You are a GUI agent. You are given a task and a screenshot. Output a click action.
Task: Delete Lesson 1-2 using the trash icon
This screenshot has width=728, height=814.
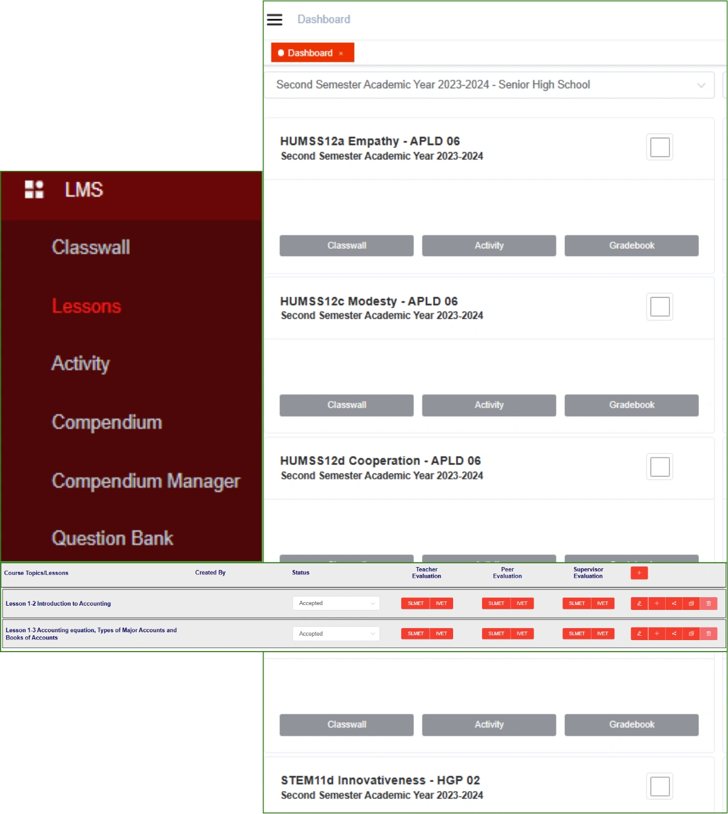tap(709, 603)
